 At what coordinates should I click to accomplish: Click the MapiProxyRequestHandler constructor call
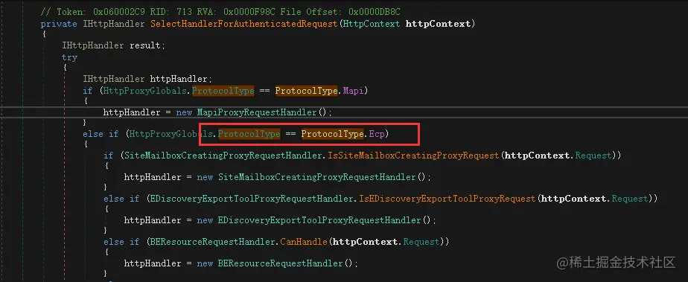(x=257, y=112)
